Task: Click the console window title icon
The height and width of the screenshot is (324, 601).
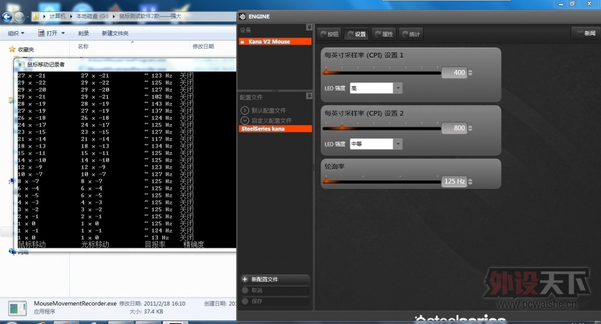Action: [x=21, y=65]
